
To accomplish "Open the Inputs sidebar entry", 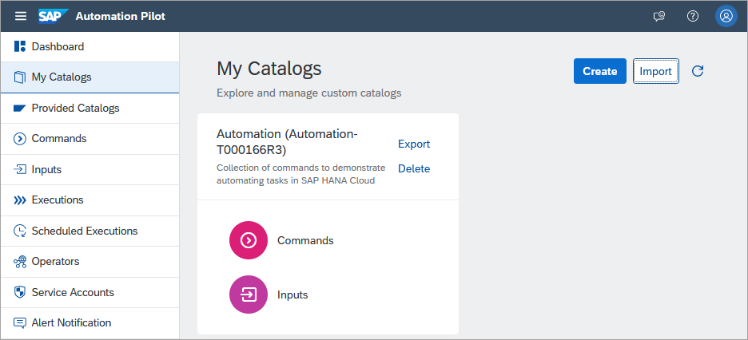I will point(90,169).
